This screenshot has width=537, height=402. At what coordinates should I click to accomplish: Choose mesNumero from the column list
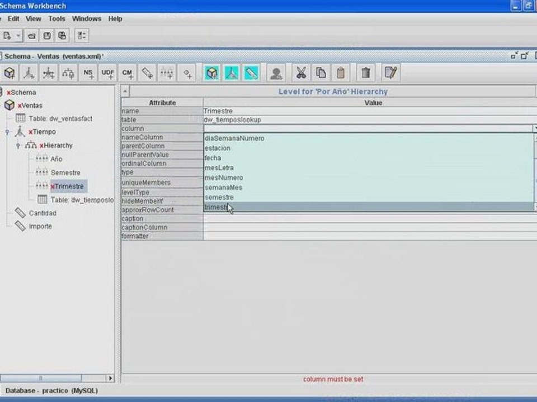(x=369, y=178)
